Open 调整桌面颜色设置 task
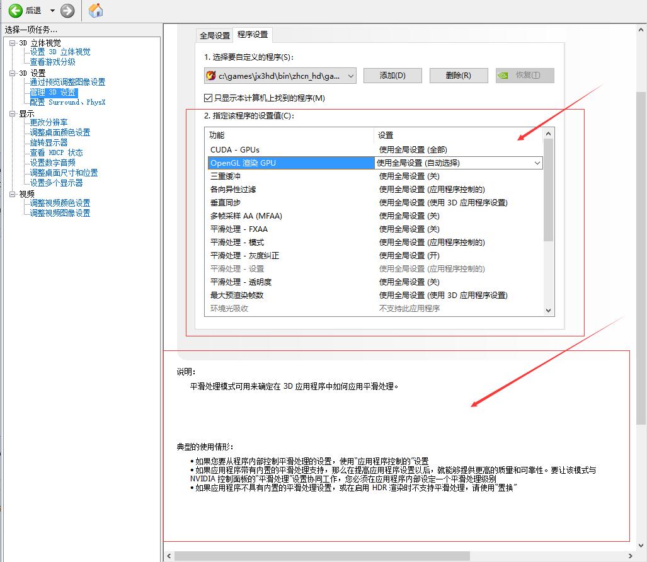This screenshot has height=562, width=647. tap(60, 132)
